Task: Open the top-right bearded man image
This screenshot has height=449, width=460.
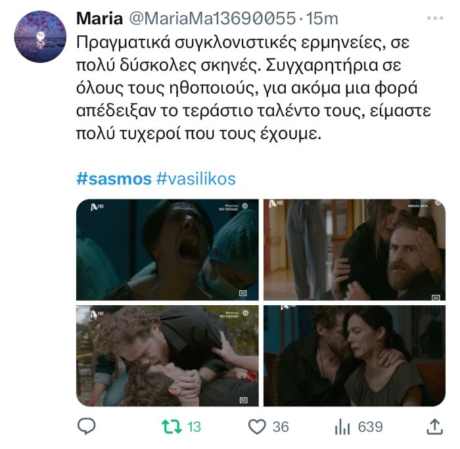Action: click(x=354, y=249)
